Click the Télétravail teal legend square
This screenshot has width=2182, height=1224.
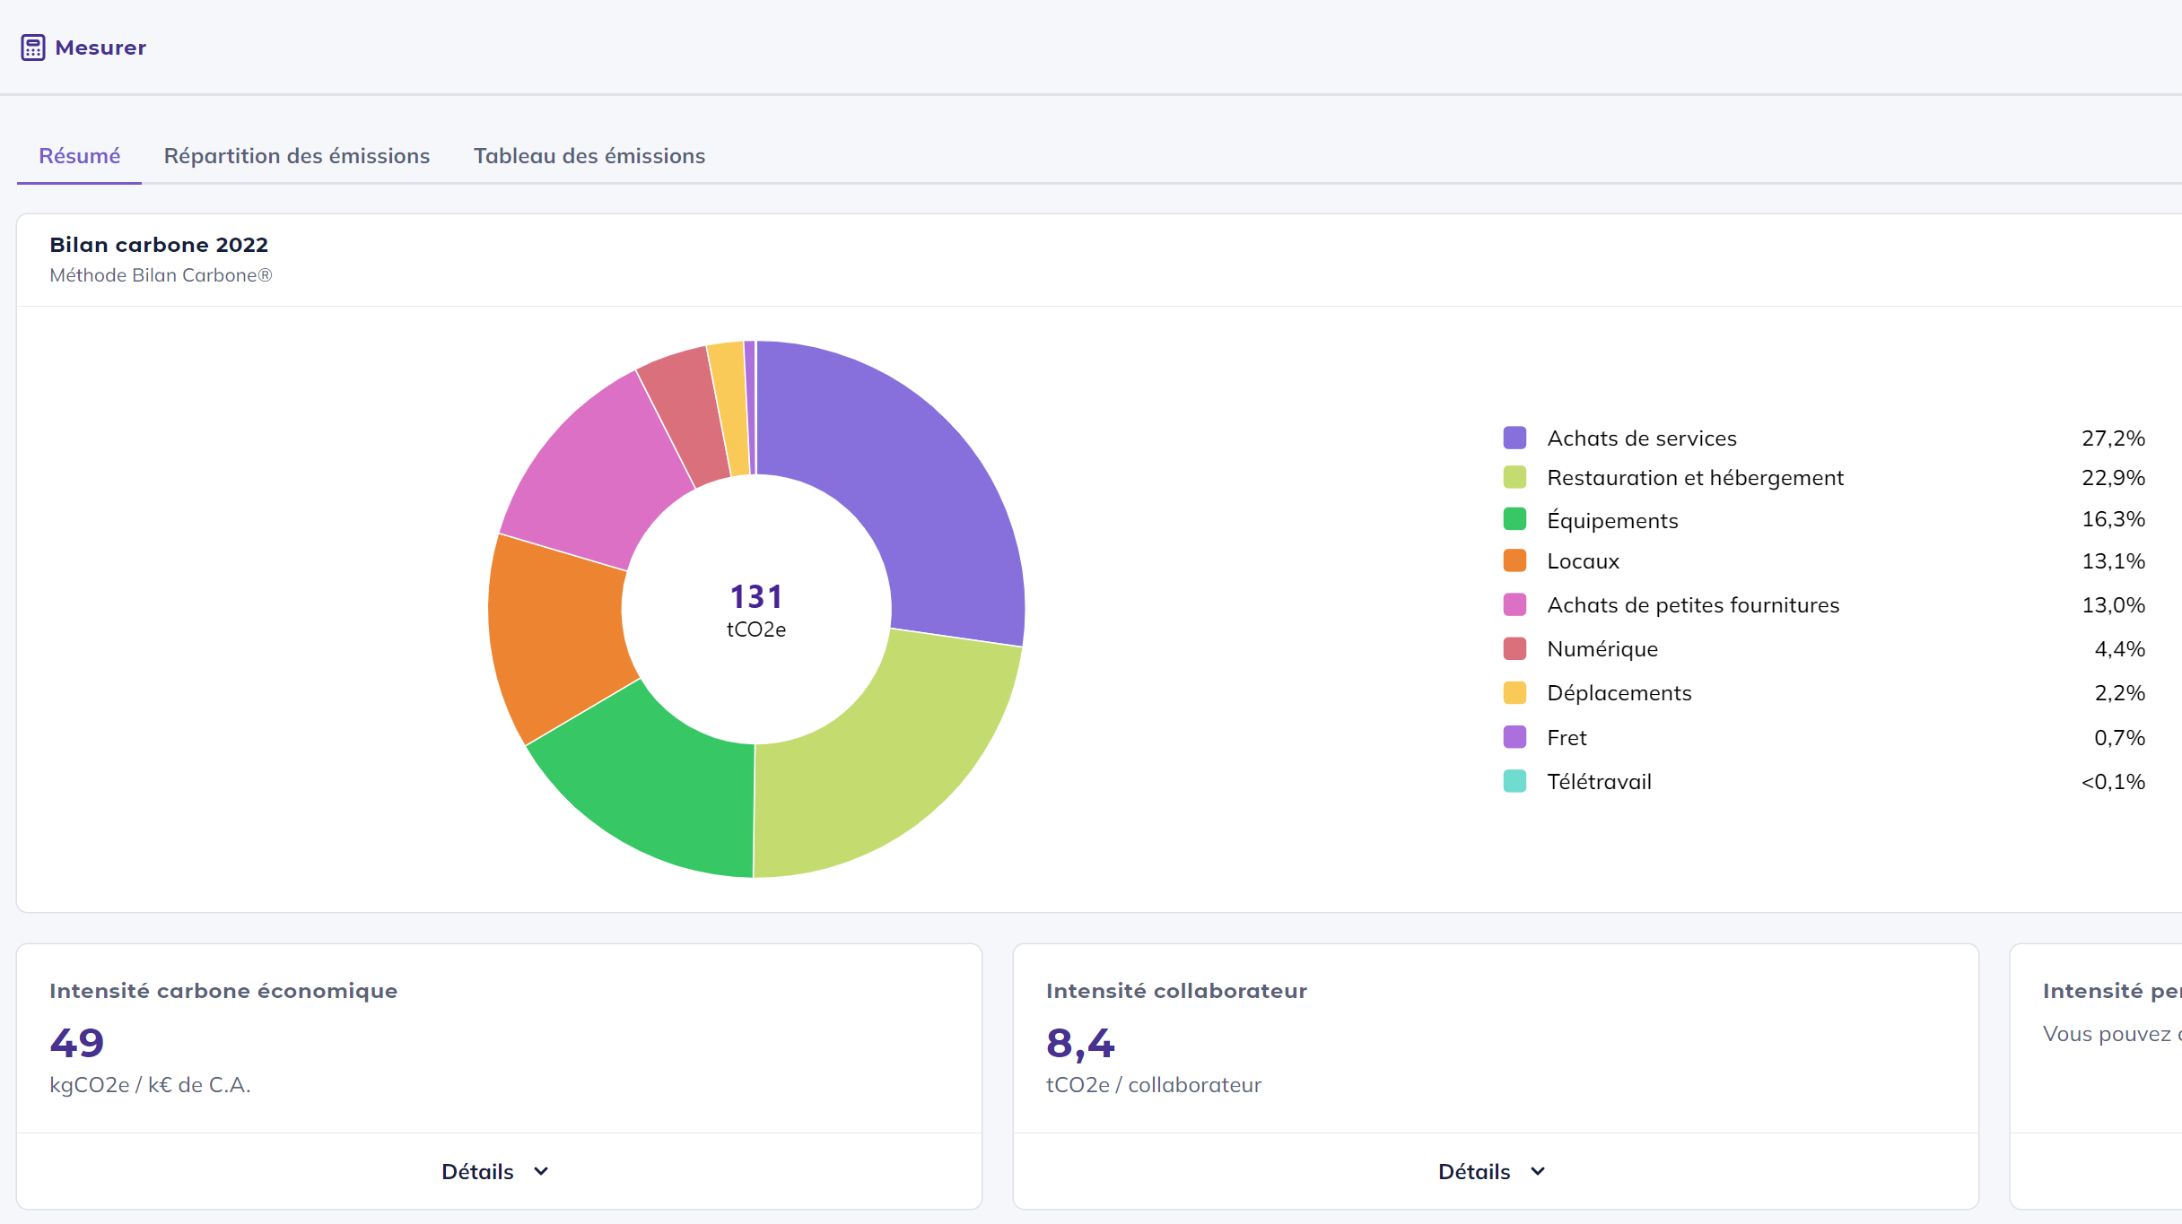pos(1514,782)
